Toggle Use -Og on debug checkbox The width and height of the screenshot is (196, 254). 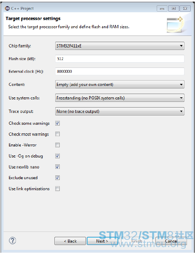coord(57,156)
